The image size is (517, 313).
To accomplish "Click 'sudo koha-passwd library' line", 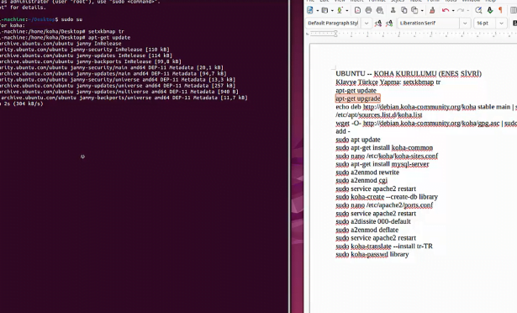I will [x=372, y=254].
